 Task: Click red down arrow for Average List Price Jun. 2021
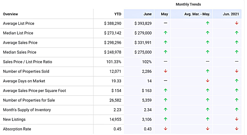(236, 23)
